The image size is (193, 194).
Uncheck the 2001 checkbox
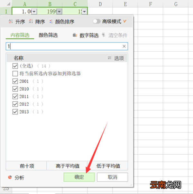tap(15, 81)
